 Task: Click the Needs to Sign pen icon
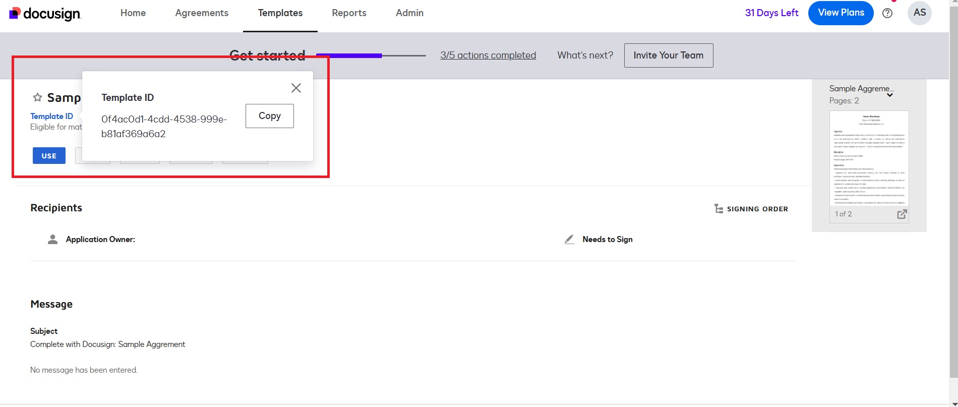(x=569, y=240)
